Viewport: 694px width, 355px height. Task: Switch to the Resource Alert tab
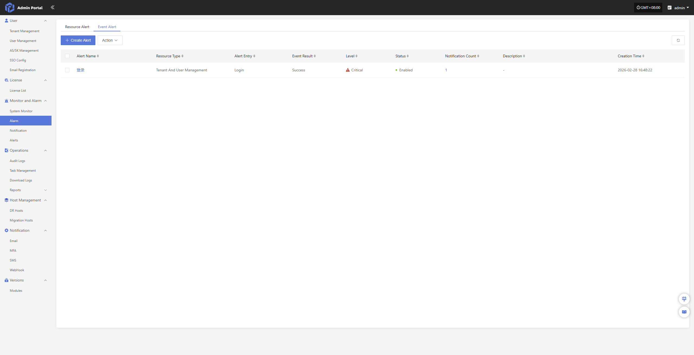(77, 27)
